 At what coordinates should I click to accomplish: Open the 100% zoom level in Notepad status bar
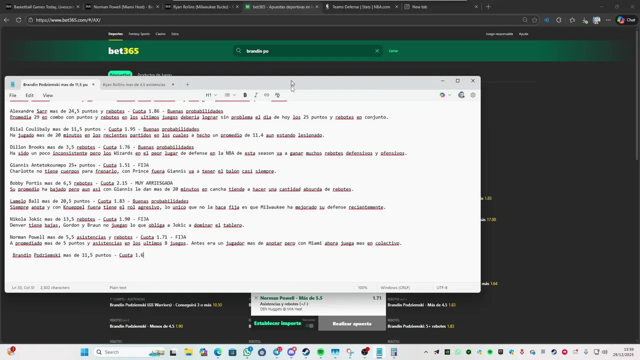[362, 287]
